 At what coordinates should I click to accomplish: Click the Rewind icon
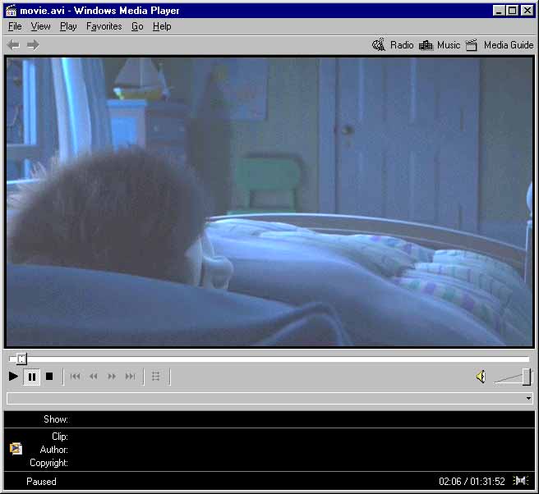(x=93, y=377)
